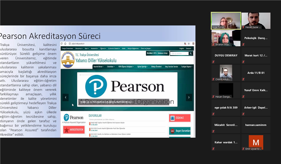The width and height of the screenshot is (281, 164).
Task: Click the large Pearson banner image
Action: (127, 89)
